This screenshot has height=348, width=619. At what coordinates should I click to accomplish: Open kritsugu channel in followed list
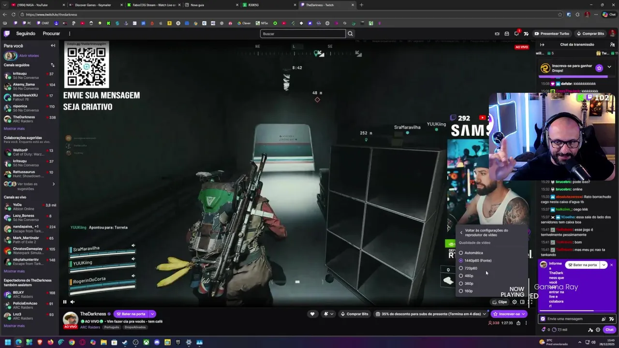[29, 76]
